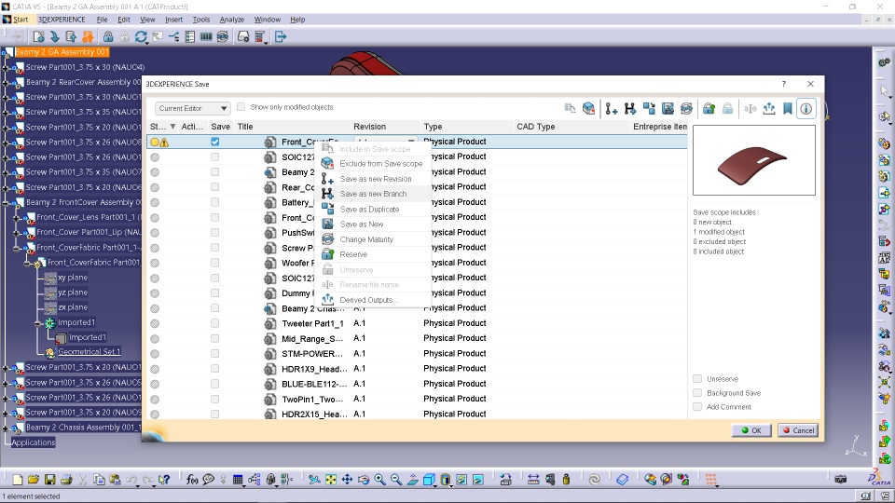Click the Exclude from Save scope toolbar icon
This screenshot has width=895, height=503.
click(588, 108)
